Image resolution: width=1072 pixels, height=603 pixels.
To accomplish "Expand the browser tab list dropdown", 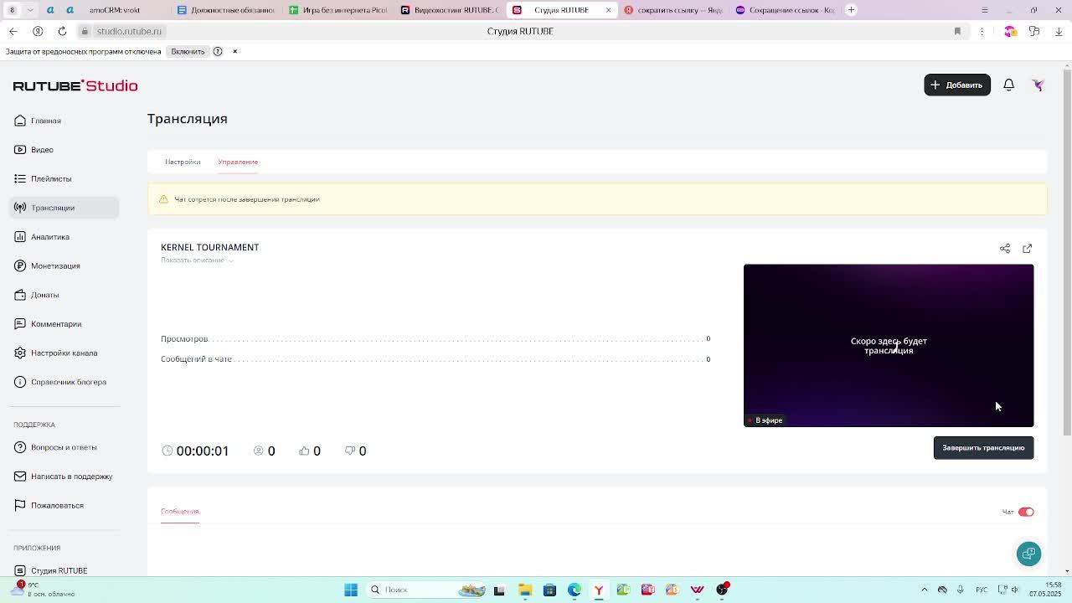I will (x=30, y=10).
